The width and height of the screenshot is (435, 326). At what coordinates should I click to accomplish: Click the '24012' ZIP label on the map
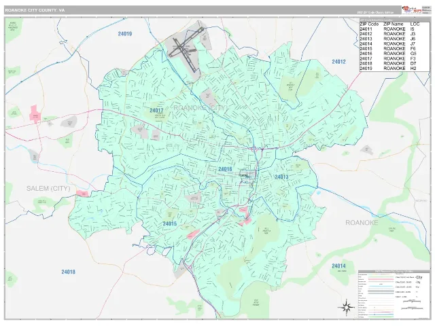click(338, 62)
